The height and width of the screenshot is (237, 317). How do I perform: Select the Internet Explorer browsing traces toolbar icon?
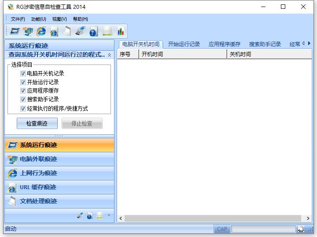tap(41, 32)
